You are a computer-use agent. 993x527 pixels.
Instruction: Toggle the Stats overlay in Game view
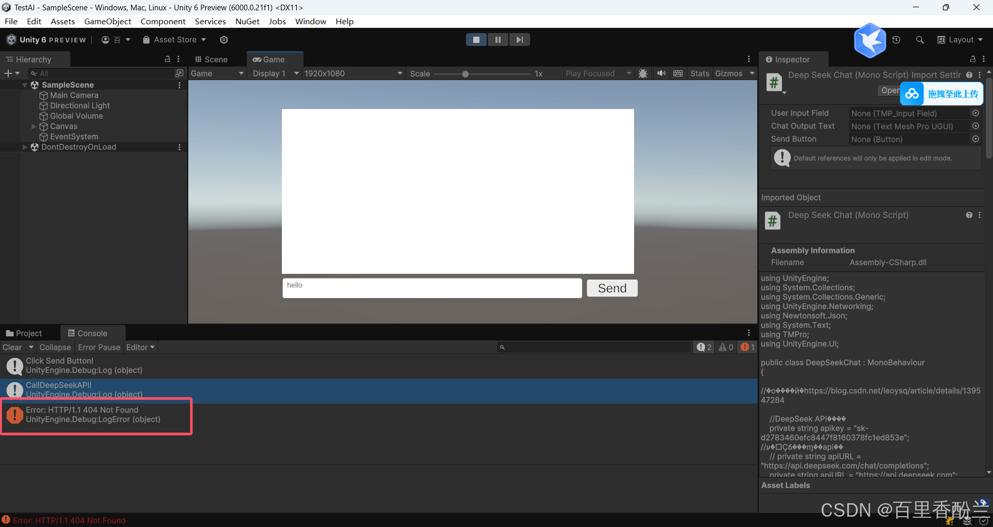699,73
